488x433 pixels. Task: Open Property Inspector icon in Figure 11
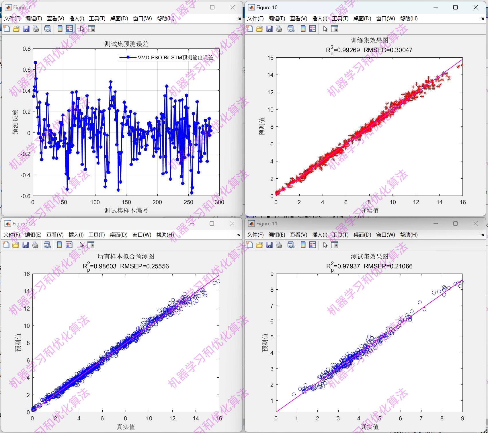(x=335, y=245)
